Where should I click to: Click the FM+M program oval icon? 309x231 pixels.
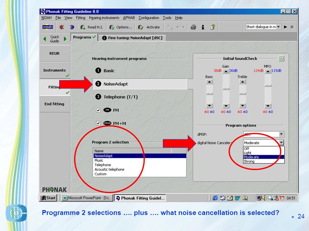coord(108,123)
